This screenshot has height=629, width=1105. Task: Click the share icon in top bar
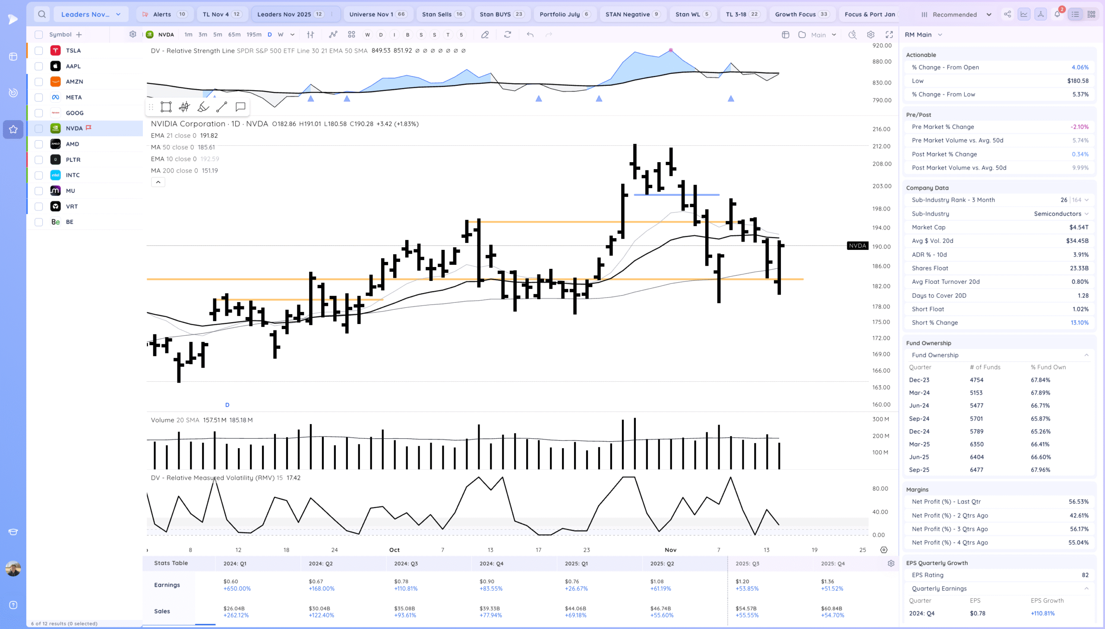1007,14
